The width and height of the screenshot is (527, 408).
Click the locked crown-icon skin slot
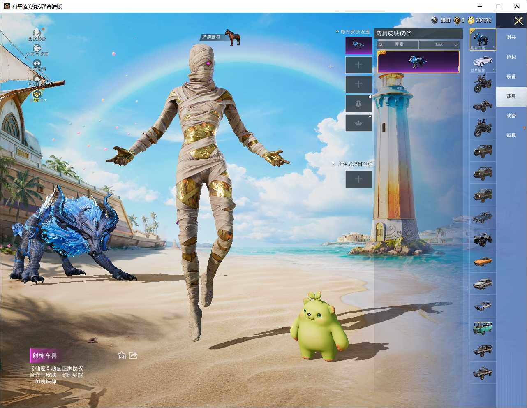point(358,123)
